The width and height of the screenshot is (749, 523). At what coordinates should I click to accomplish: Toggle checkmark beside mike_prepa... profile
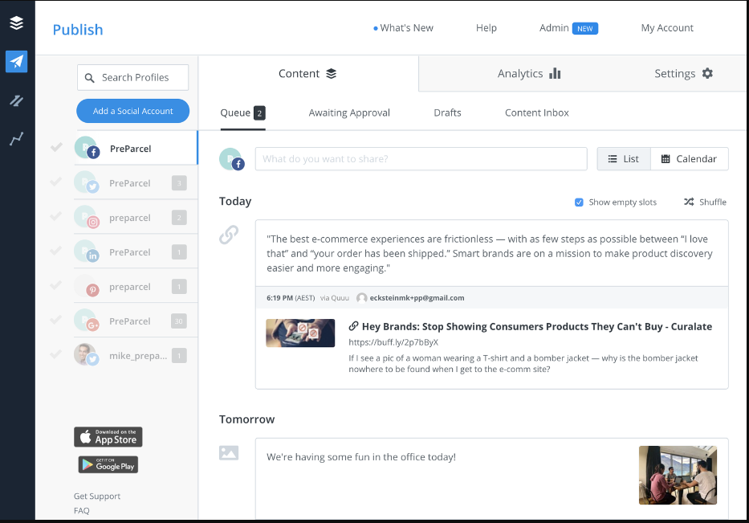pos(56,354)
